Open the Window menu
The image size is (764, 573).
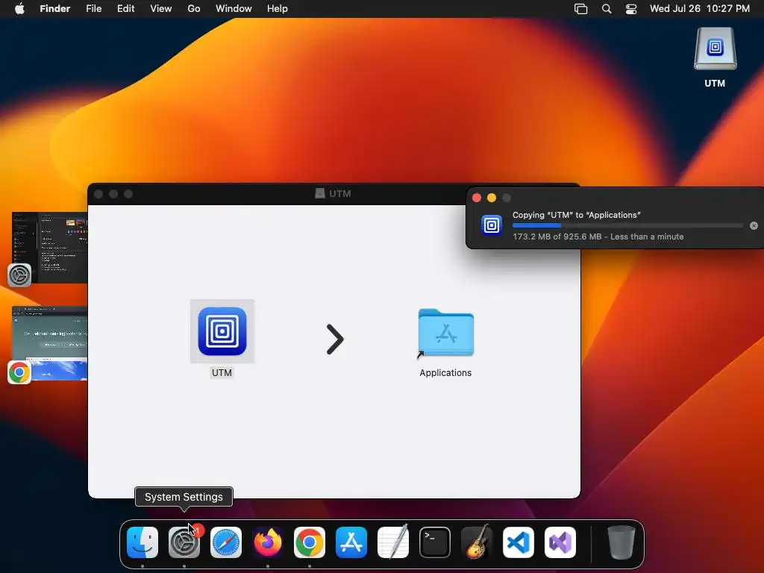[x=234, y=9]
